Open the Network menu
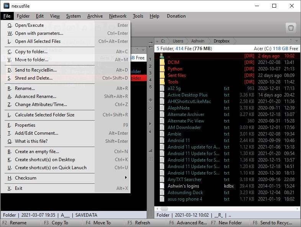Viewport: 301px width, 227px height. 118,16
